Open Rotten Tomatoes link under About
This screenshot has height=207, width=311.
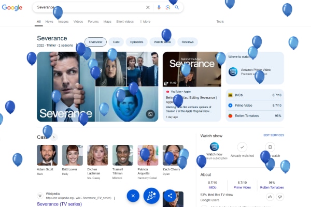(x=272, y=187)
